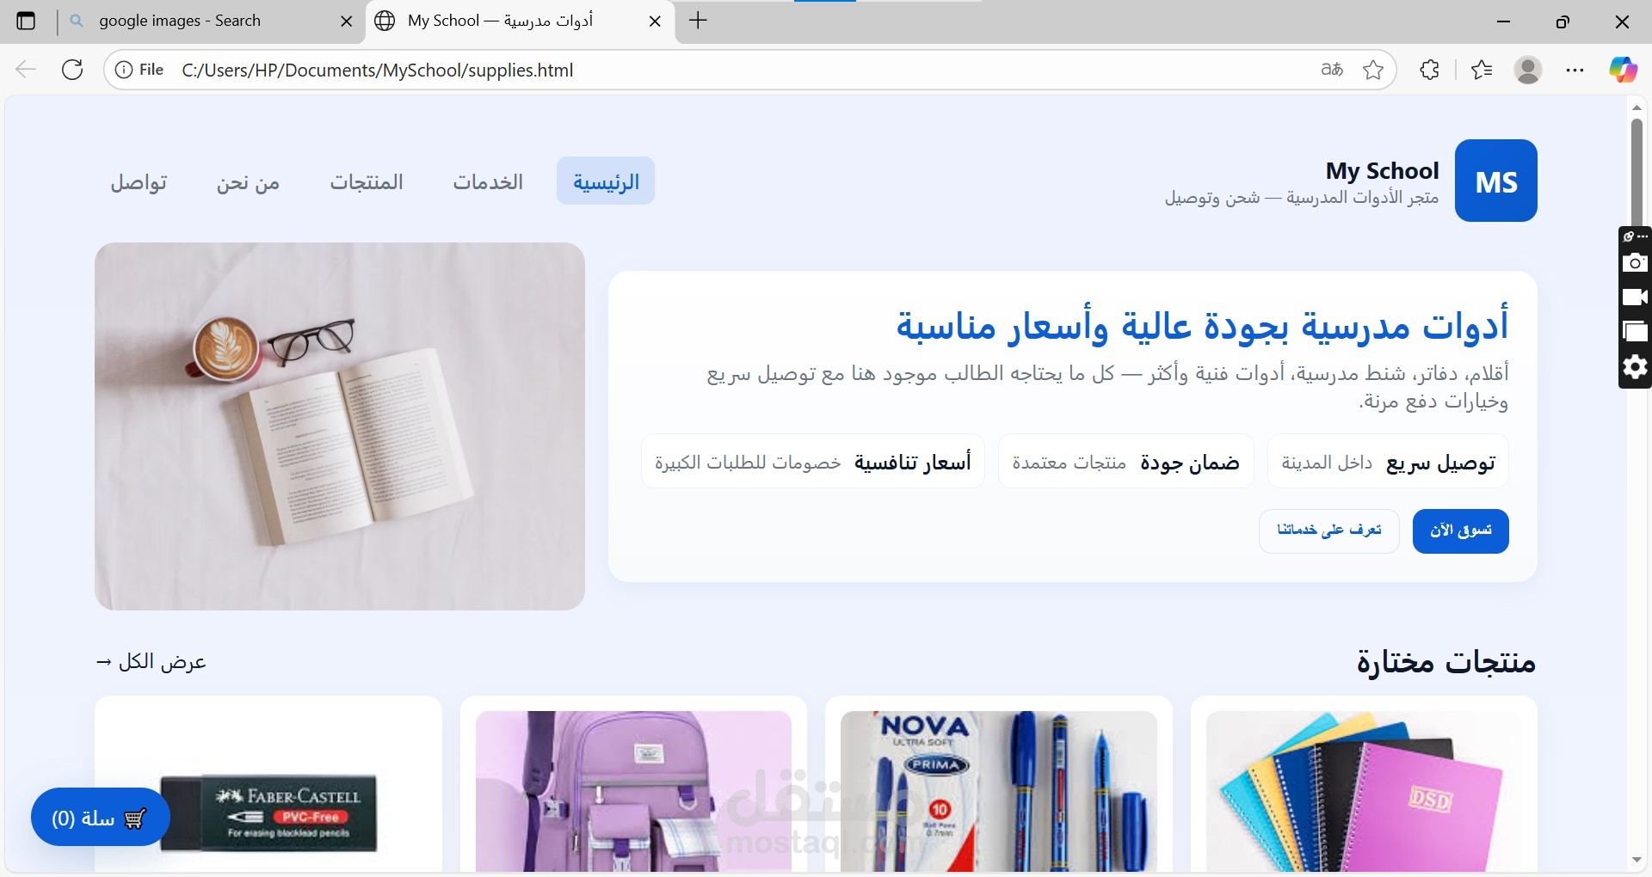Select the My School browser tab
The image size is (1652, 877).
pyautogui.click(x=520, y=21)
